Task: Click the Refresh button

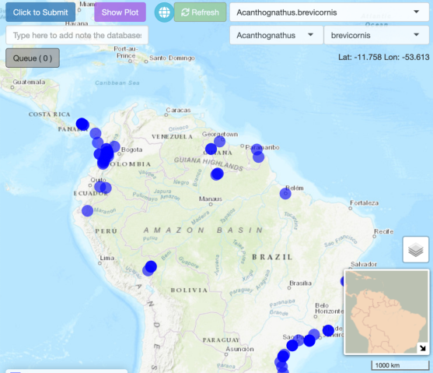Action: 201,12
